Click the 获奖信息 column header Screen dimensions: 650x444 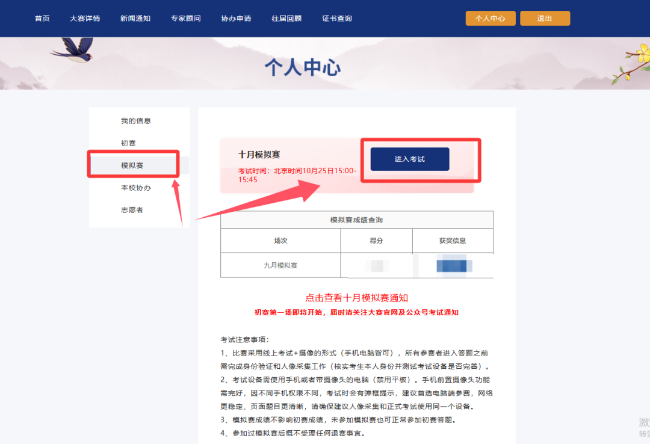pyautogui.click(x=453, y=241)
